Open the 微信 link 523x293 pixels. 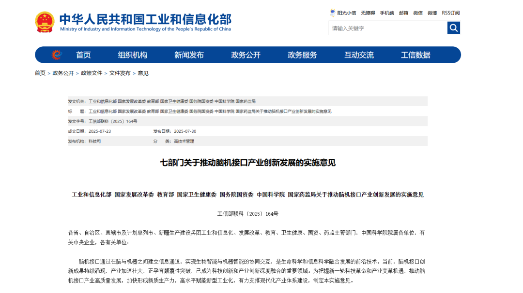418,13
